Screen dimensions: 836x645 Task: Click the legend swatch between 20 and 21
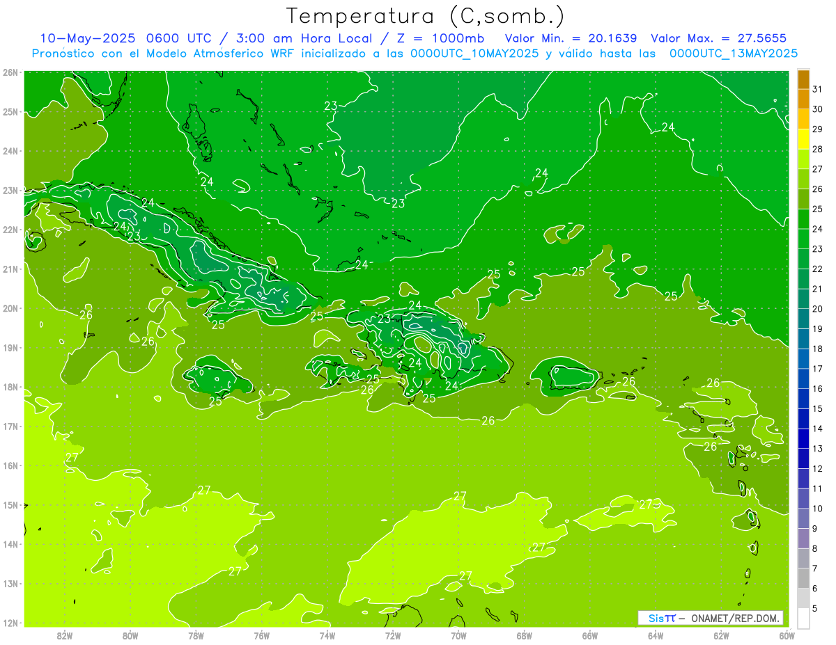click(803, 298)
